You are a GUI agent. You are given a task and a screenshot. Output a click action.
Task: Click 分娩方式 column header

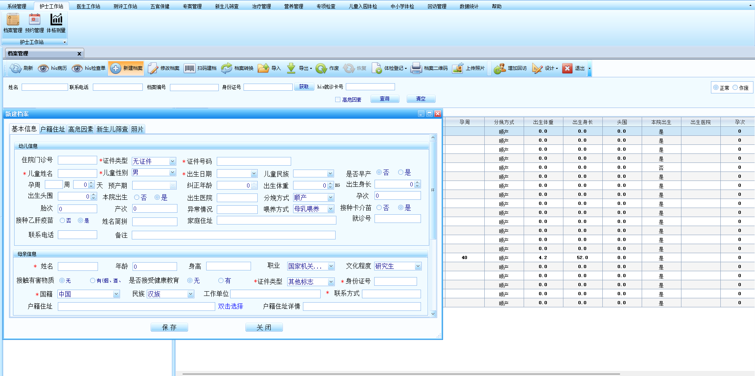(x=504, y=122)
